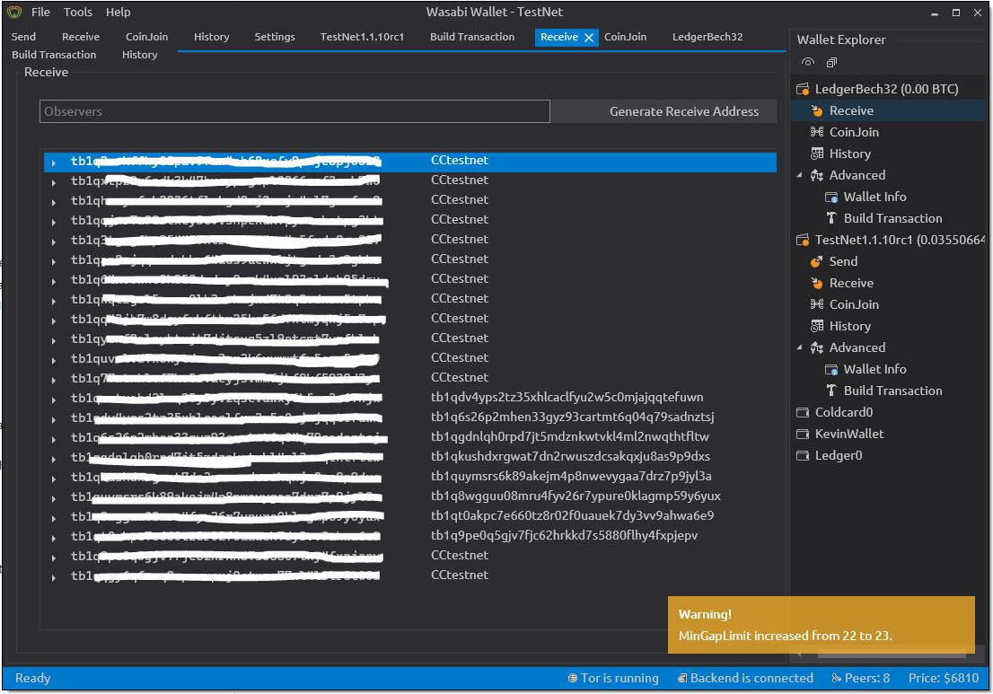Close the active Receive tab

tap(589, 38)
